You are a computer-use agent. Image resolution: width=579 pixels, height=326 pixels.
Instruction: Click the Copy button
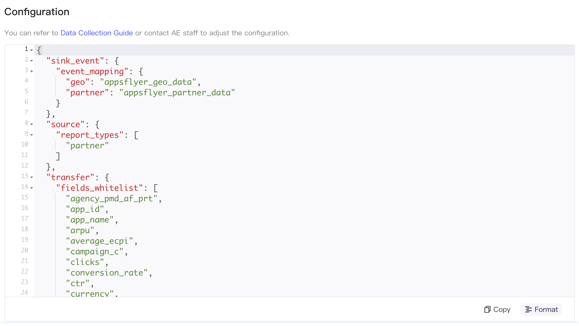[497, 309]
